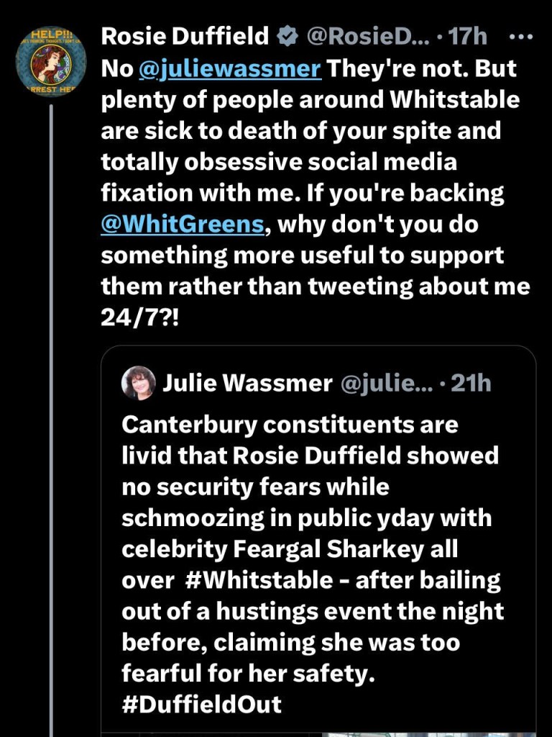
Task: Open the 17h timestamp of the tweet
Action: (x=467, y=35)
